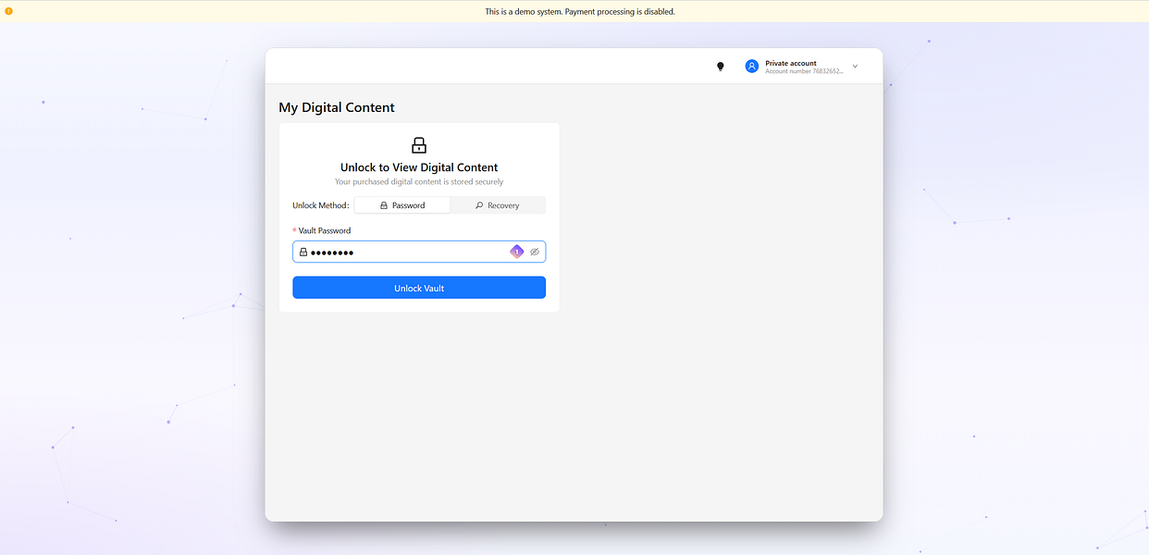1149x555 pixels.
Task: Click the Vault Password label
Action: click(x=325, y=230)
